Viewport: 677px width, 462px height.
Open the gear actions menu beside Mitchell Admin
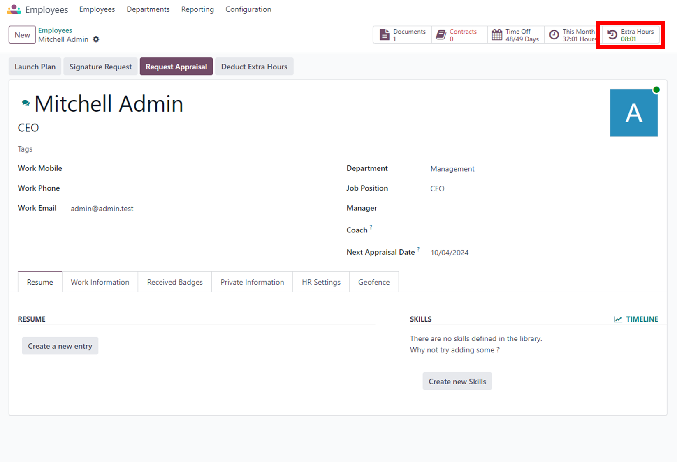pyautogui.click(x=96, y=39)
